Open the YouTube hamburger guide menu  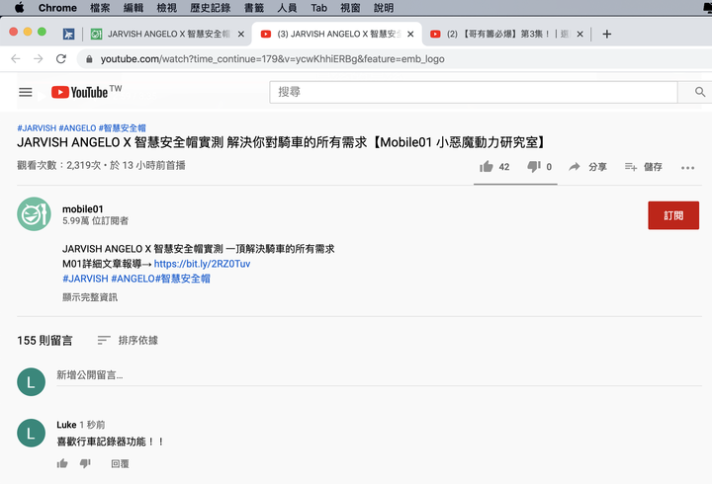click(26, 93)
